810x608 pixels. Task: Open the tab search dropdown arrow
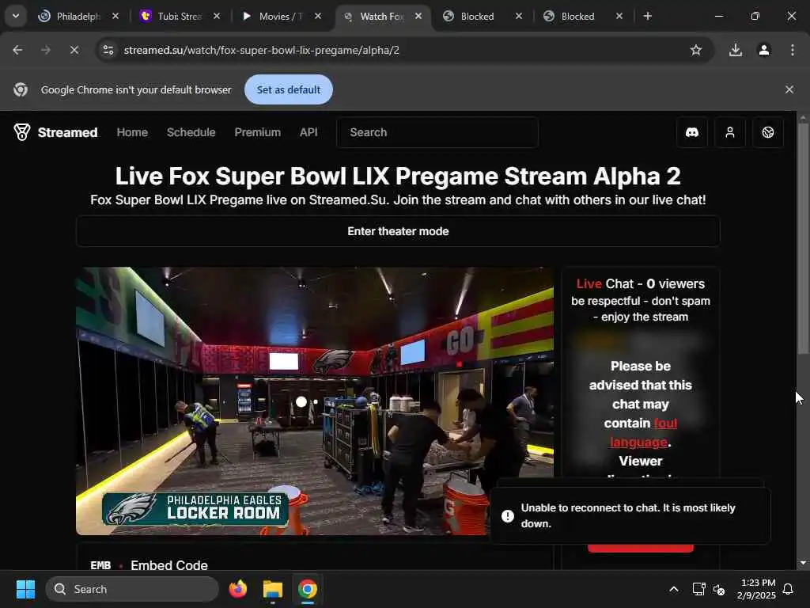coord(16,16)
